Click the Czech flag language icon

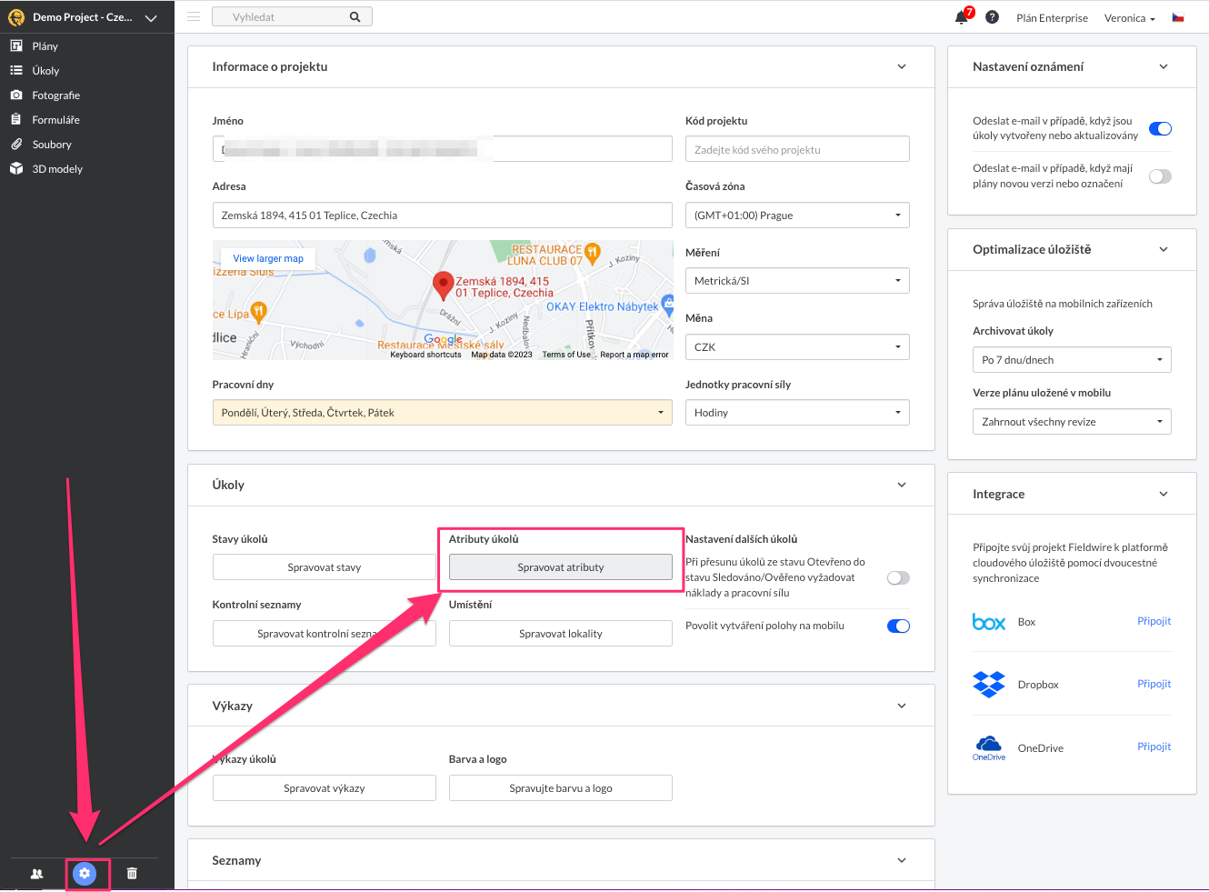click(1178, 17)
